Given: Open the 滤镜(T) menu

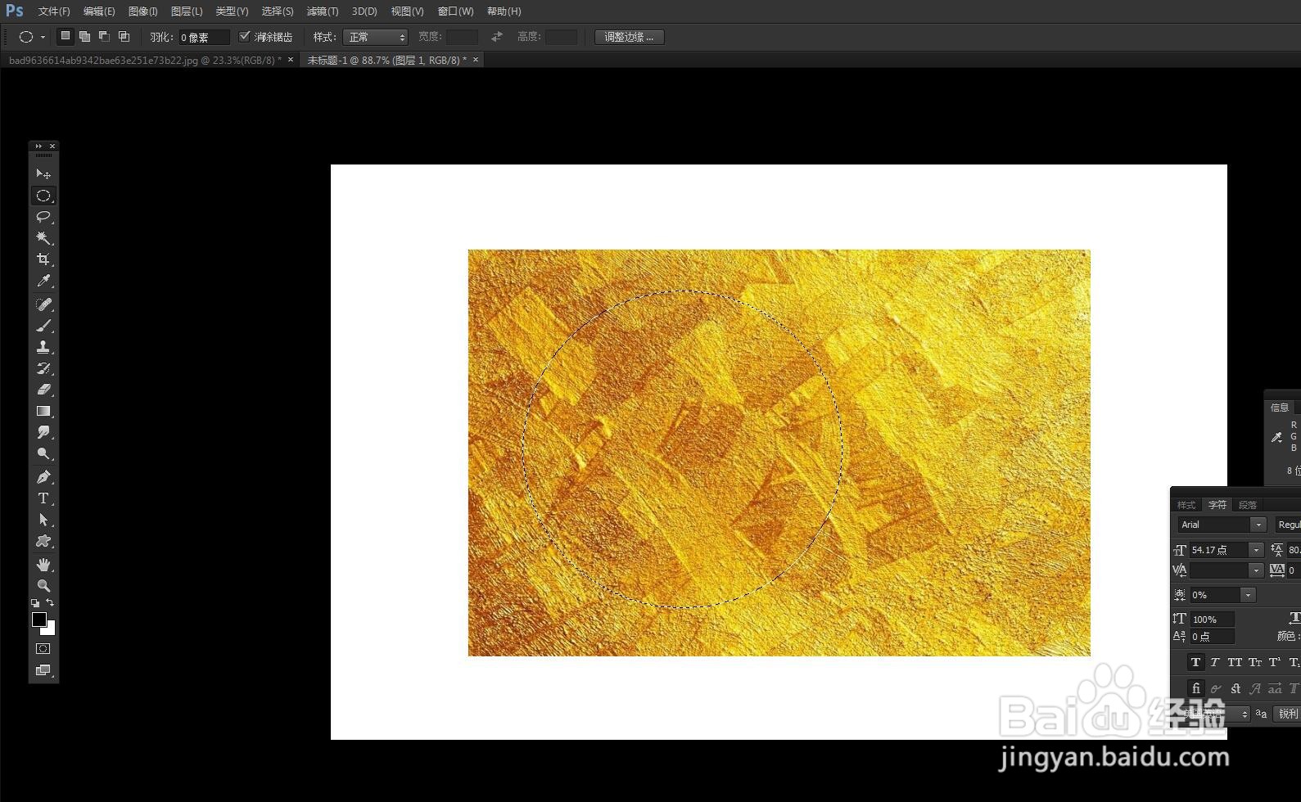Looking at the screenshot, I should [x=323, y=11].
